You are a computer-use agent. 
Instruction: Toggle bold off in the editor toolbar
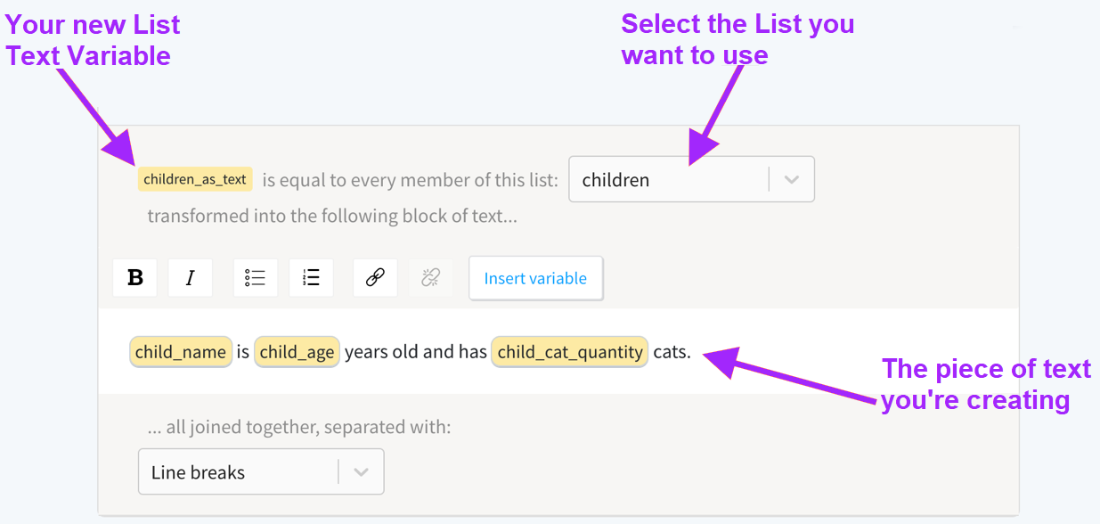134,277
